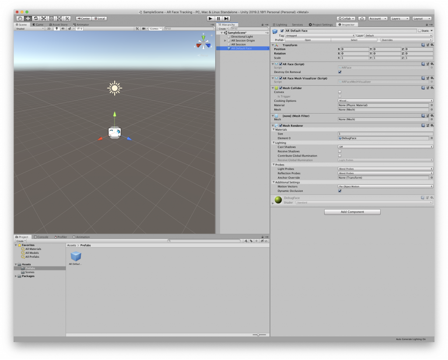
Task: Click the Directional Light sun gizmo
Action: (115, 88)
